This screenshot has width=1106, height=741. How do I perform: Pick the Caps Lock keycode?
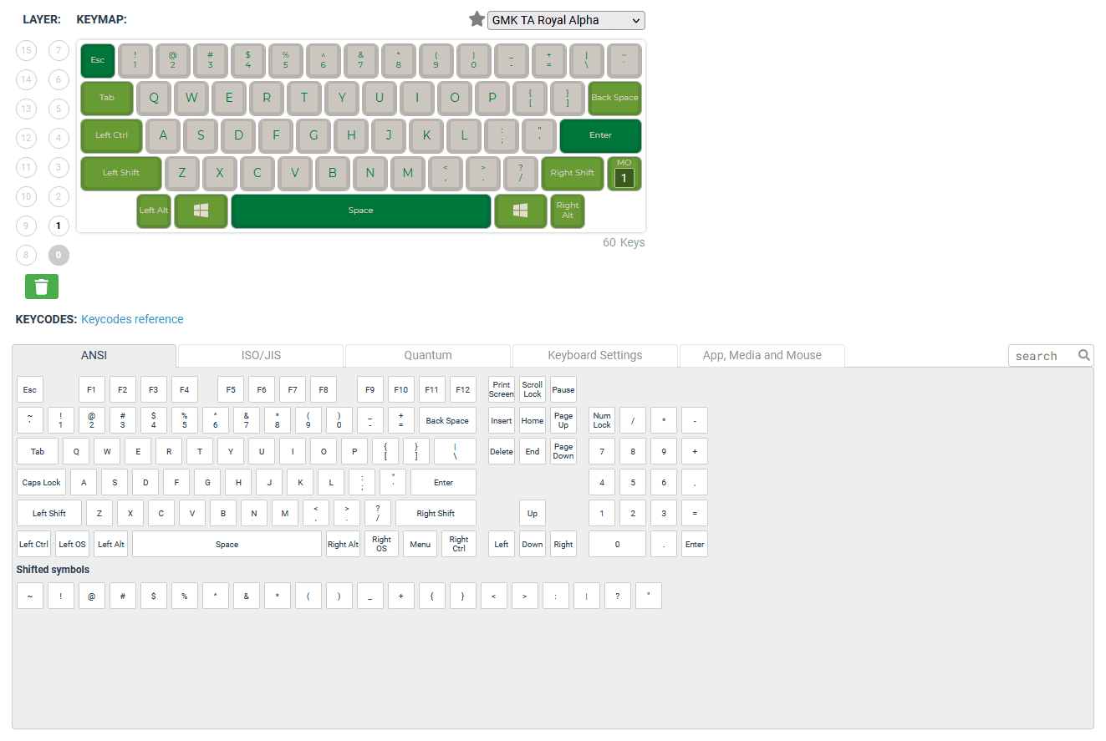point(42,482)
